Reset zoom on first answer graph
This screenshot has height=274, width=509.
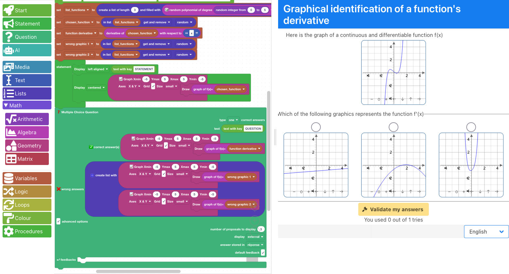pos(301,192)
